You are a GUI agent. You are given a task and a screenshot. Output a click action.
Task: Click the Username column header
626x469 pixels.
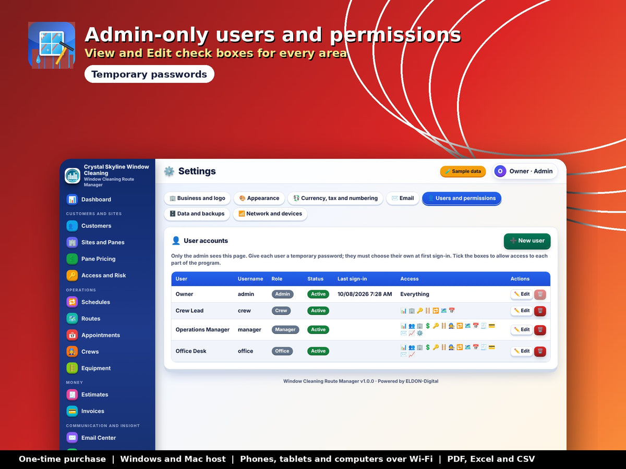click(250, 279)
